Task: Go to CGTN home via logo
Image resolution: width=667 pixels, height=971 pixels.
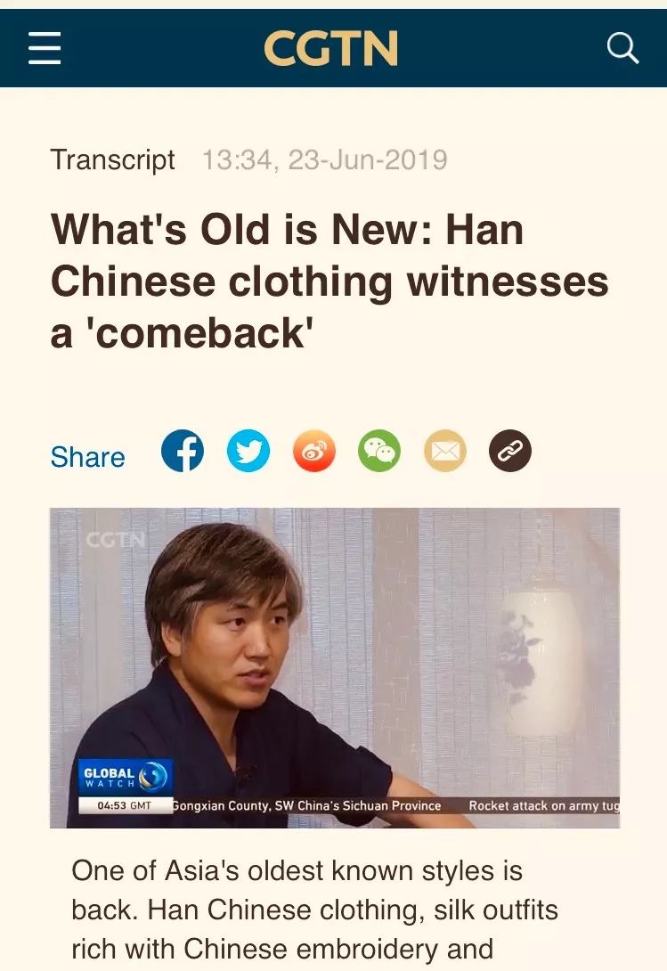Action: (330, 48)
